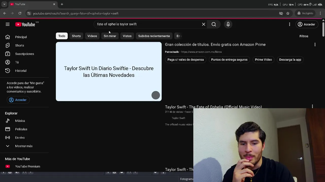This screenshot has width=325, height=182.
Task: Click the grey circle on ad thumbnail
Action: tap(156, 95)
